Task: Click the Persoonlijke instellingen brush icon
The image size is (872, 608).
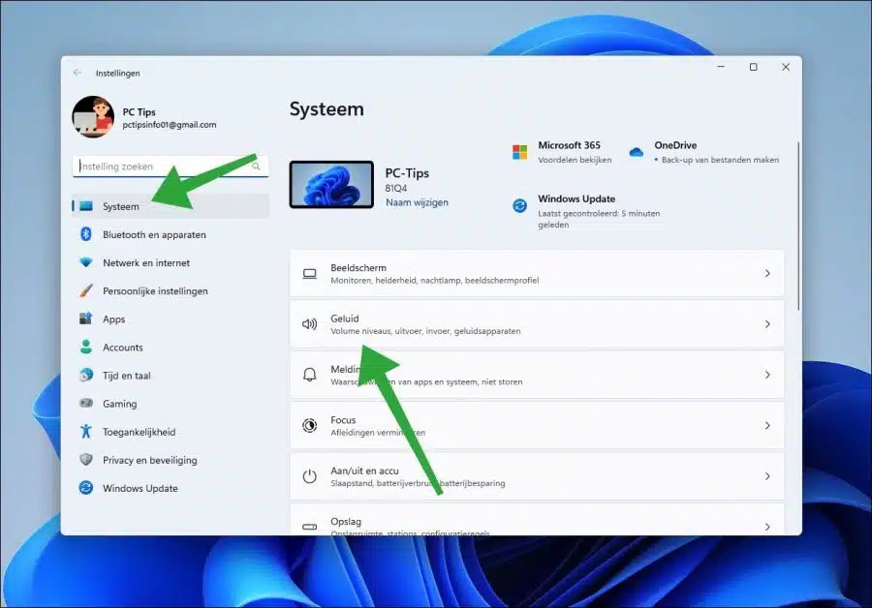Action: click(x=86, y=290)
